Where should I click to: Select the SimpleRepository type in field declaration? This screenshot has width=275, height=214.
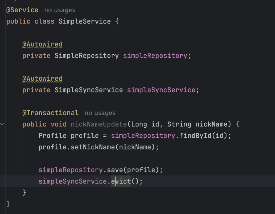pyautogui.click(x=87, y=56)
